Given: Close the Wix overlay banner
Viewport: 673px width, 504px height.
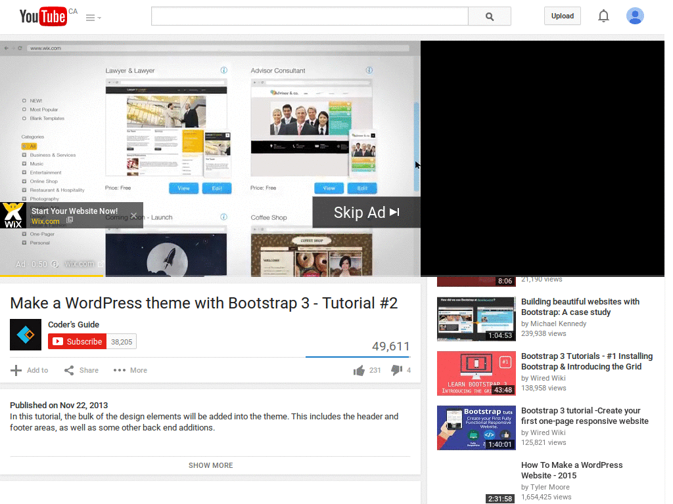Looking at the screenshot, I should [133, 215].
